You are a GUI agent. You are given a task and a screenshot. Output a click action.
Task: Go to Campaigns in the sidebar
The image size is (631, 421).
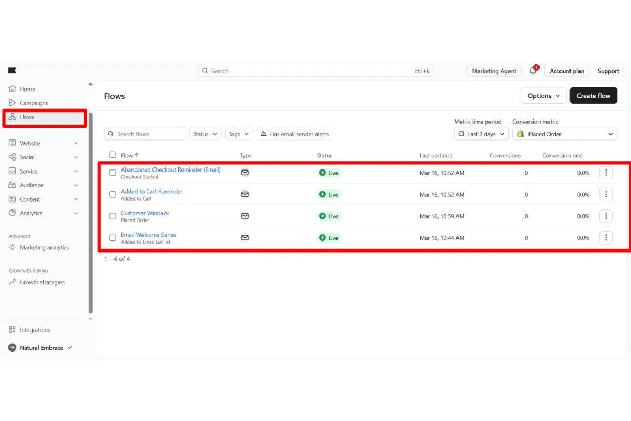tap(34, 103)
